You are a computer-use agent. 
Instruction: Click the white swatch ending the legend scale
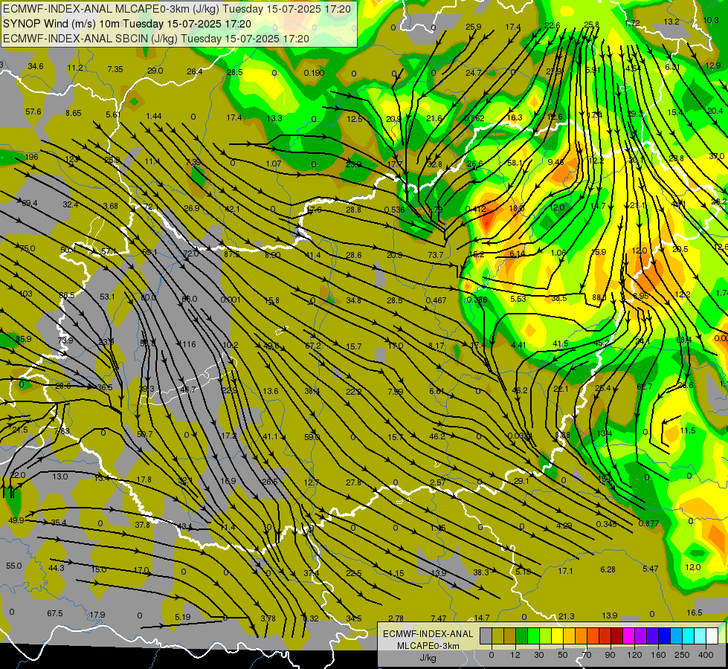pyautogui.click(x=712, y=636)
